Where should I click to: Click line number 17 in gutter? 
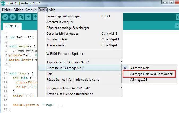click(5, 105)
